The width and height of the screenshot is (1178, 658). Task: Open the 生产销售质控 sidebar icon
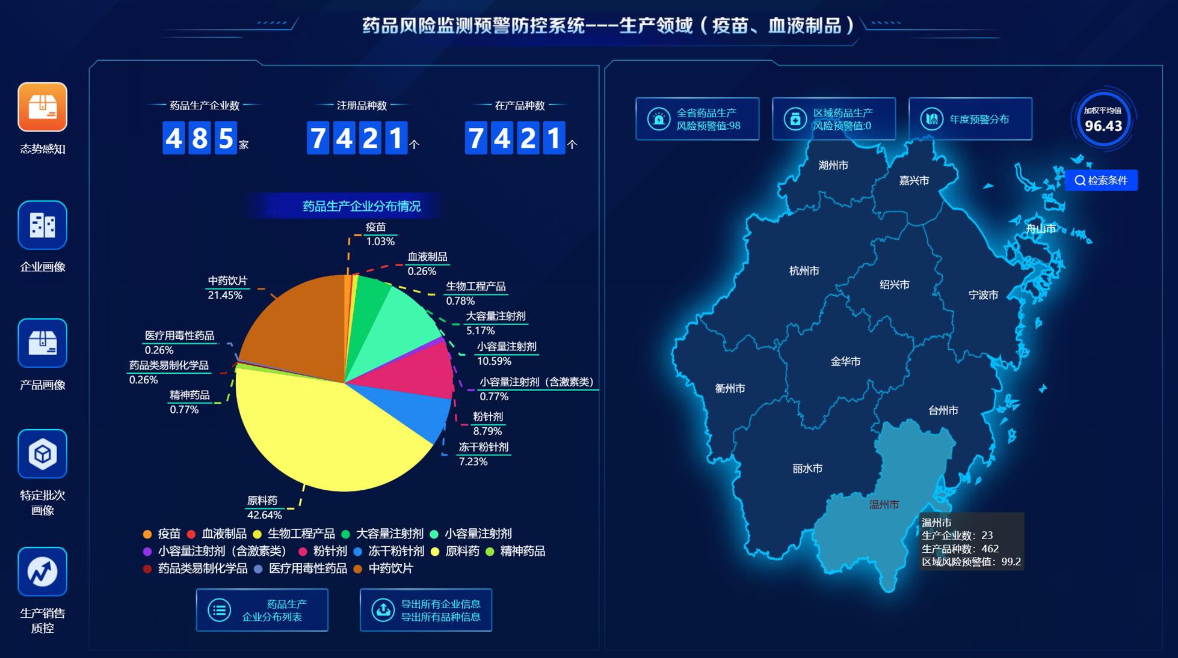coord(42,572)
